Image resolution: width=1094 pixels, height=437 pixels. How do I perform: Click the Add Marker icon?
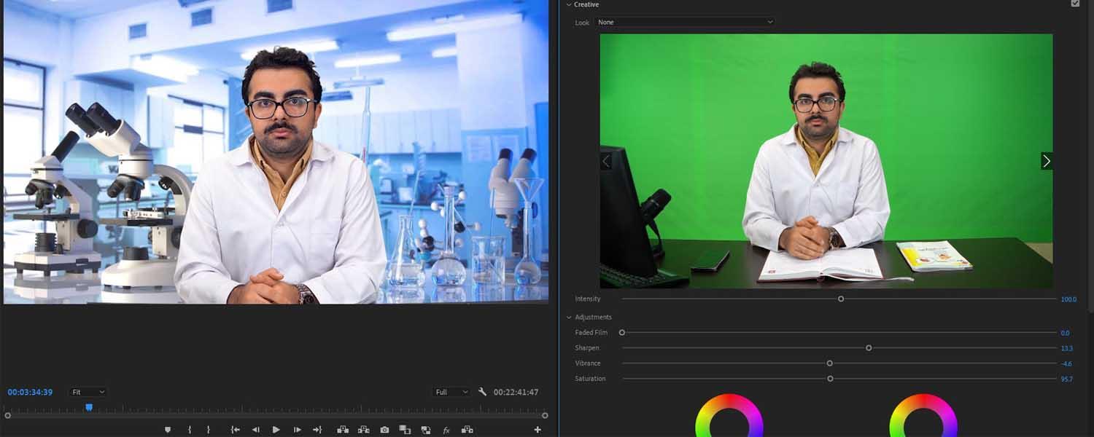168,430
